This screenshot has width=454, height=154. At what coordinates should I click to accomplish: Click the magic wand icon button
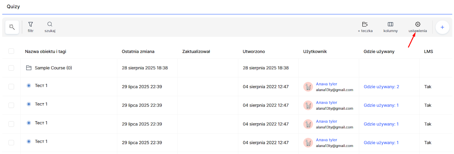coord(12,27)
